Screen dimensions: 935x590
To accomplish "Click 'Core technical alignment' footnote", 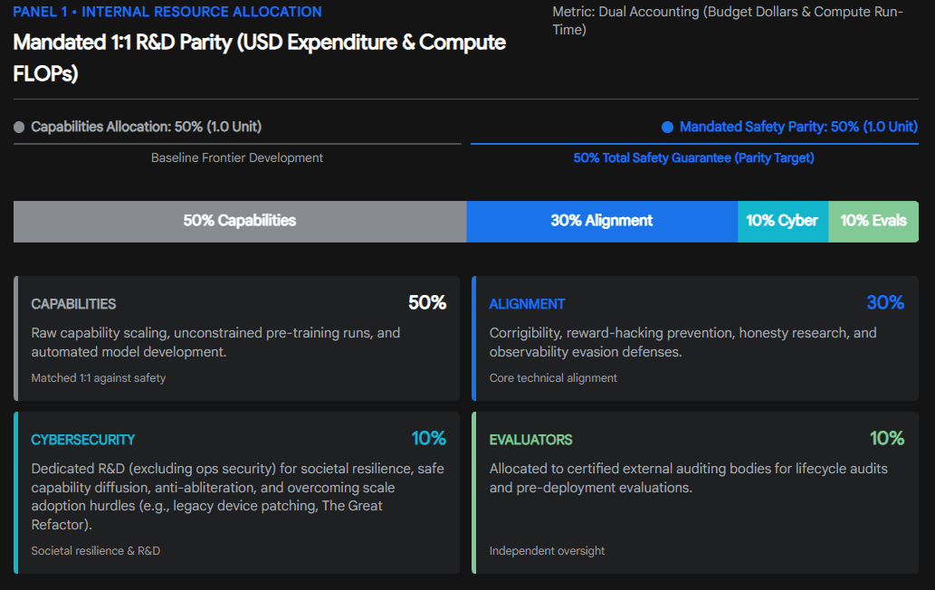I will click(553, 378).
